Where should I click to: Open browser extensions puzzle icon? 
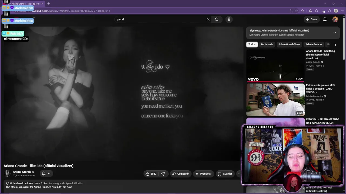tap(303, 11)
